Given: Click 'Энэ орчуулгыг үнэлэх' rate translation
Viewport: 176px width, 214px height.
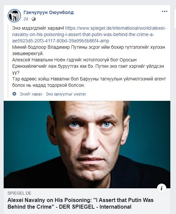Looking at the screenshot, I should [66, 94].
